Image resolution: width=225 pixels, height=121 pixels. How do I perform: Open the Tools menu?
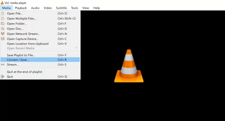coord(75,8)
